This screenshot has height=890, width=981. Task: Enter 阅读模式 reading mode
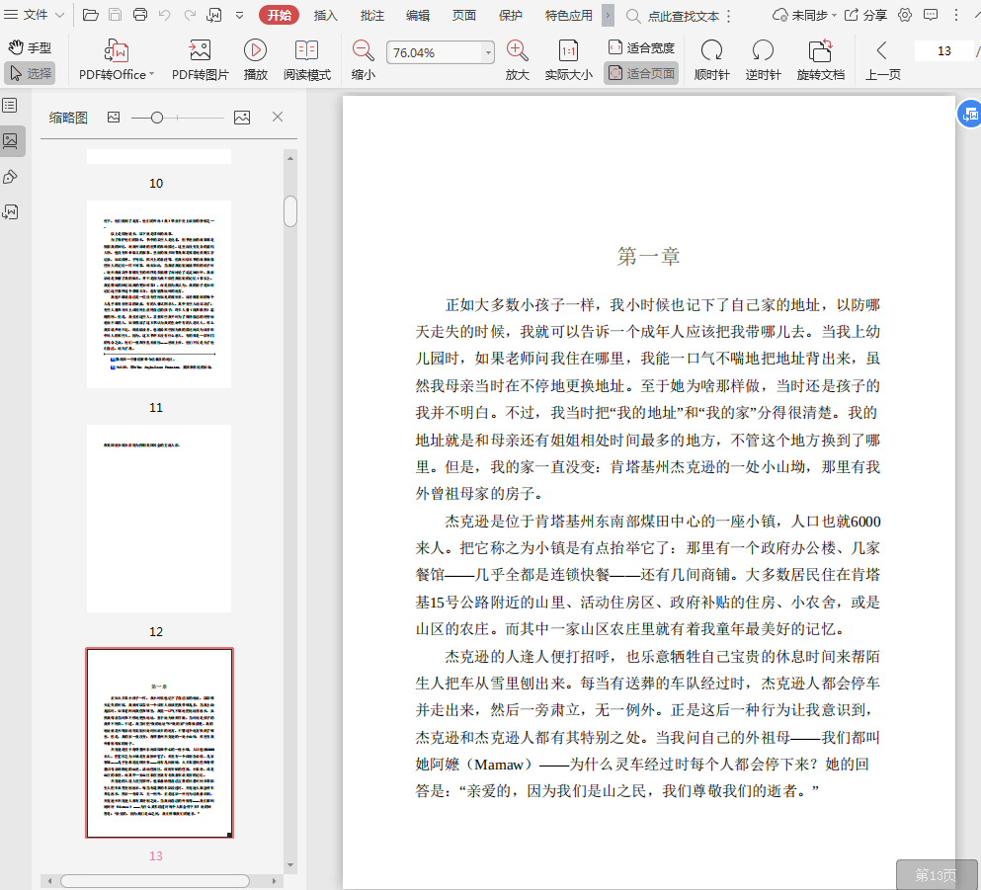pyautogui.click(x=306, y=59)
